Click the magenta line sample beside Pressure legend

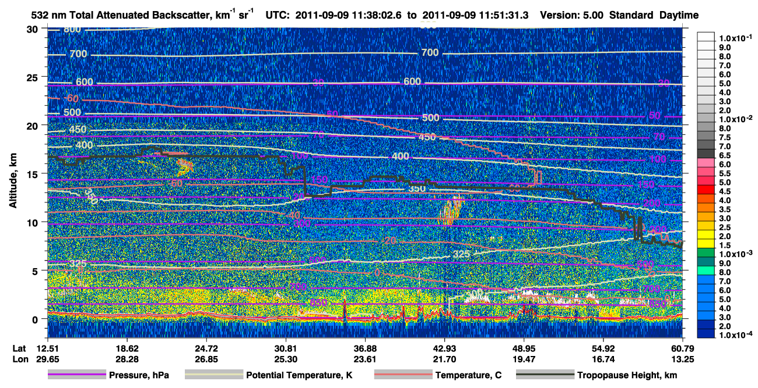(76, 375)
